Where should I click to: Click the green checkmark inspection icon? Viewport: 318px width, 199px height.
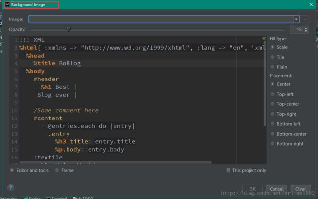264,38
